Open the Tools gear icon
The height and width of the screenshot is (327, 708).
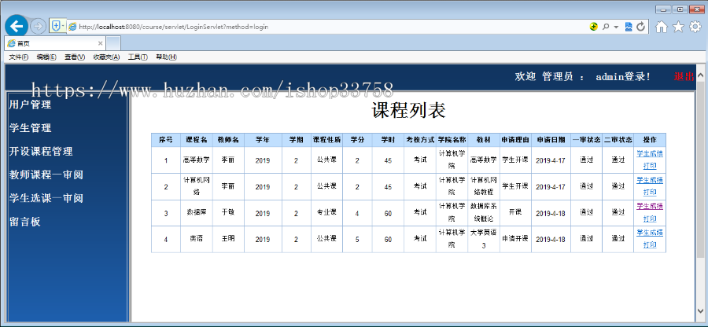(695, 27)
